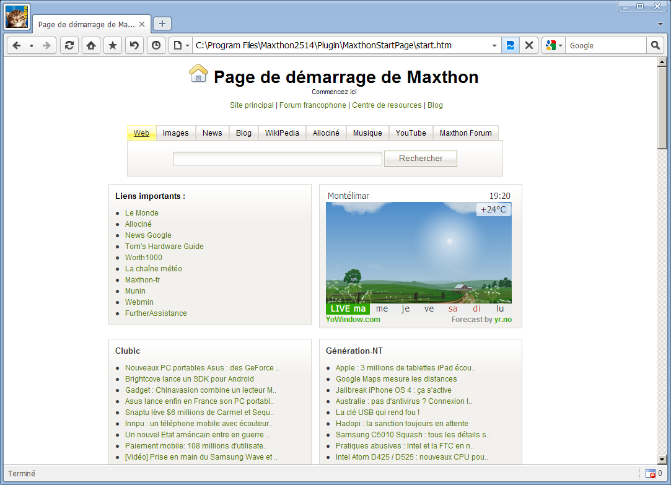Click the scrollbar up arrow
This screenshot has width=671, height=485.
[662, 62]
